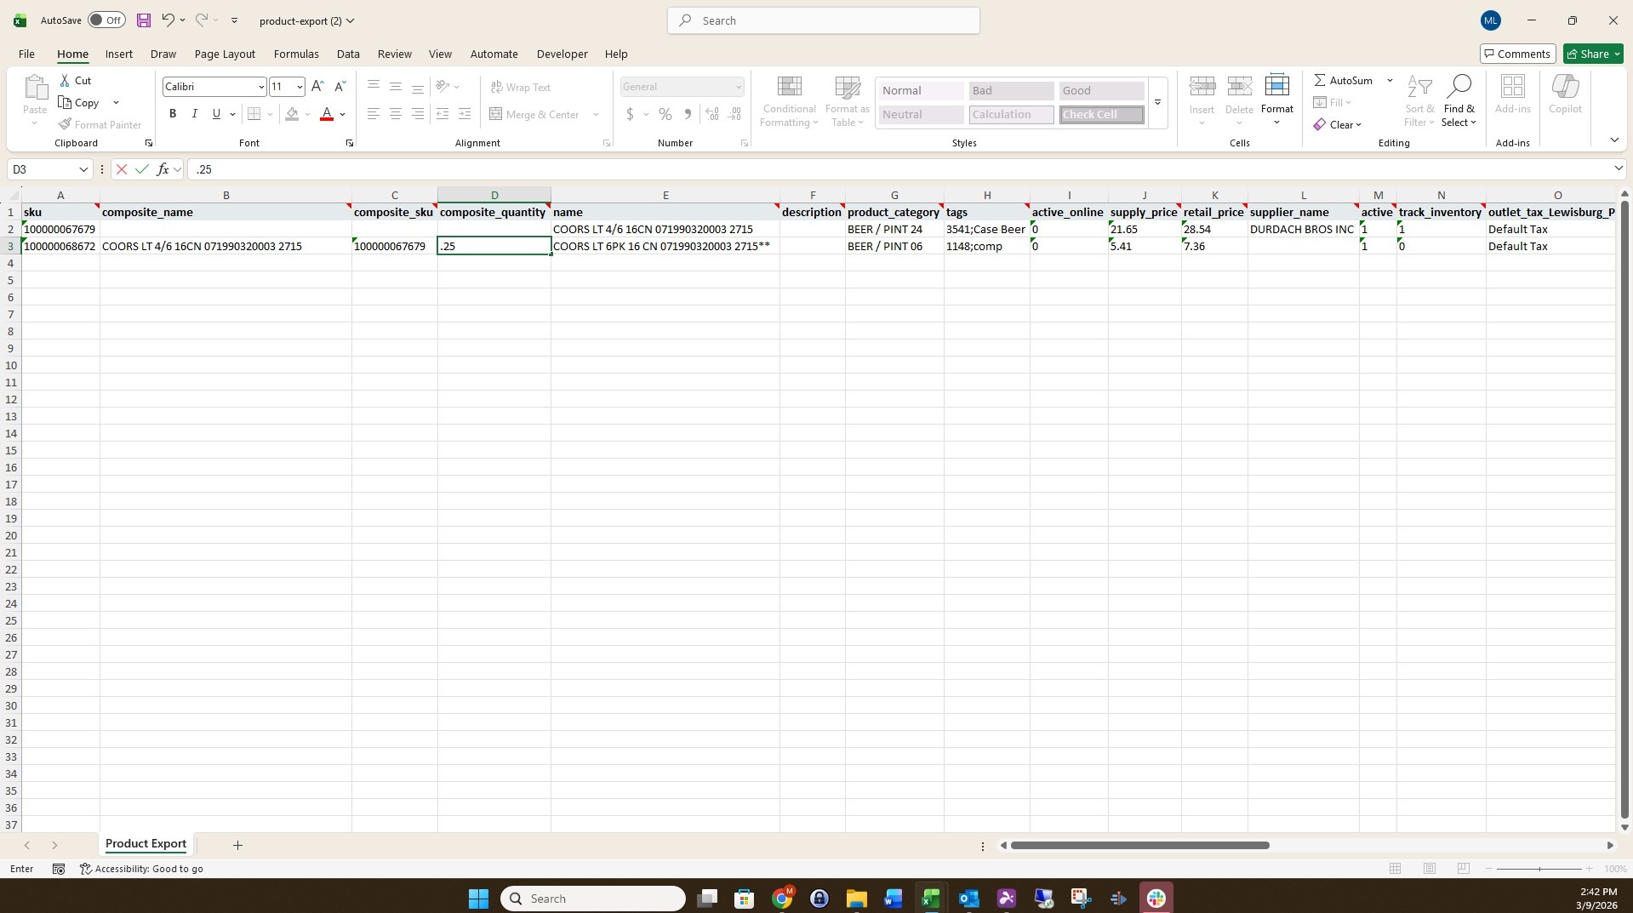Image resolution: width=1633 pixels, height=913 pixels.
Task: Apply Percent Style number format
Action: pyautogui.click(x=665, y=114)
